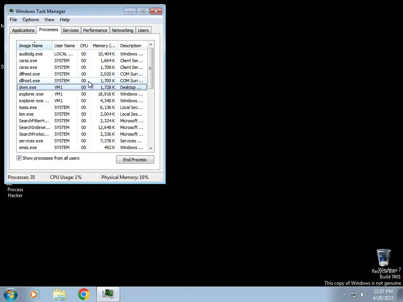Viewport: 403px width, 302px height.
Task: Switch to the Performance tab
Action: click(x=95, y=30)
